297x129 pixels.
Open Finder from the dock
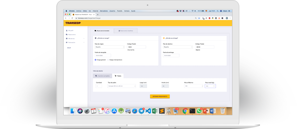tap(73, 111)
